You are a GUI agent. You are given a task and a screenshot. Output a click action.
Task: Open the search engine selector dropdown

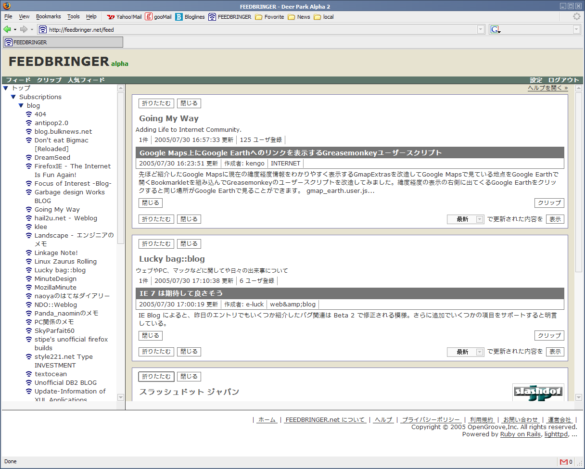point(496,30)
